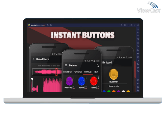Play the purple Barking Dog sound button
Image resolution: width=164 pixels, height=113 pixels.
(69, 81)
